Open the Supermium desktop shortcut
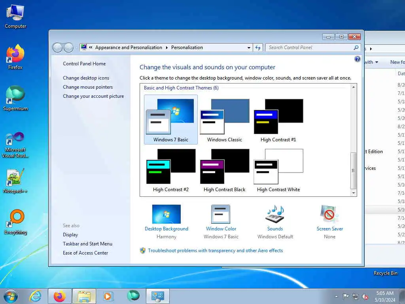This screenshot has height=304, width=405. (x=15, y=99)
